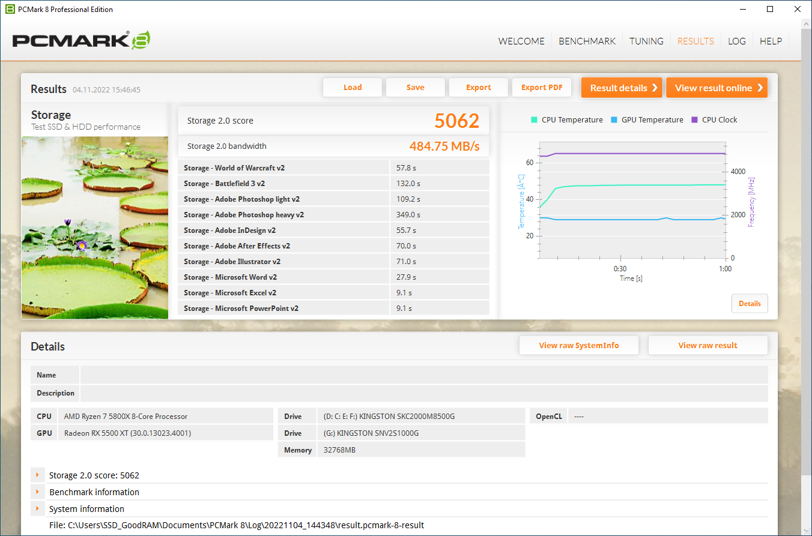
Task: Minimize the PCMark 8 window
Action: pos(742,9)
